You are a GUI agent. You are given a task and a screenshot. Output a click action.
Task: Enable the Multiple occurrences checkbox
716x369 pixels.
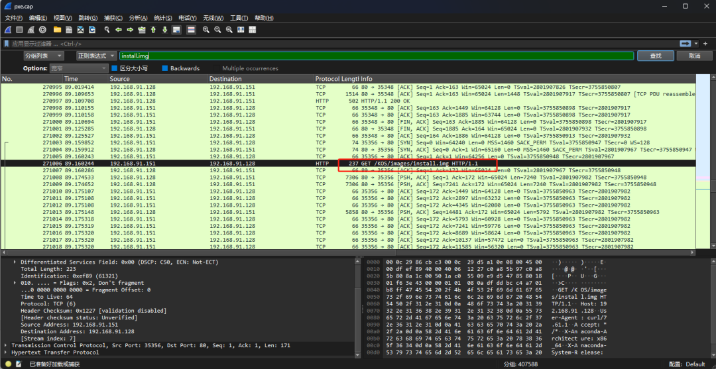(x=217, y=68)
